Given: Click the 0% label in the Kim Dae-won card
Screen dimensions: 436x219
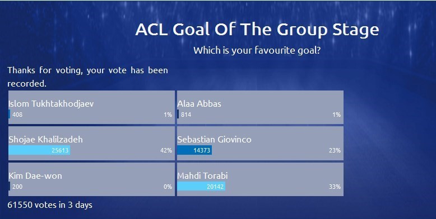Looking at the screenshot, I should click(168, 187).
